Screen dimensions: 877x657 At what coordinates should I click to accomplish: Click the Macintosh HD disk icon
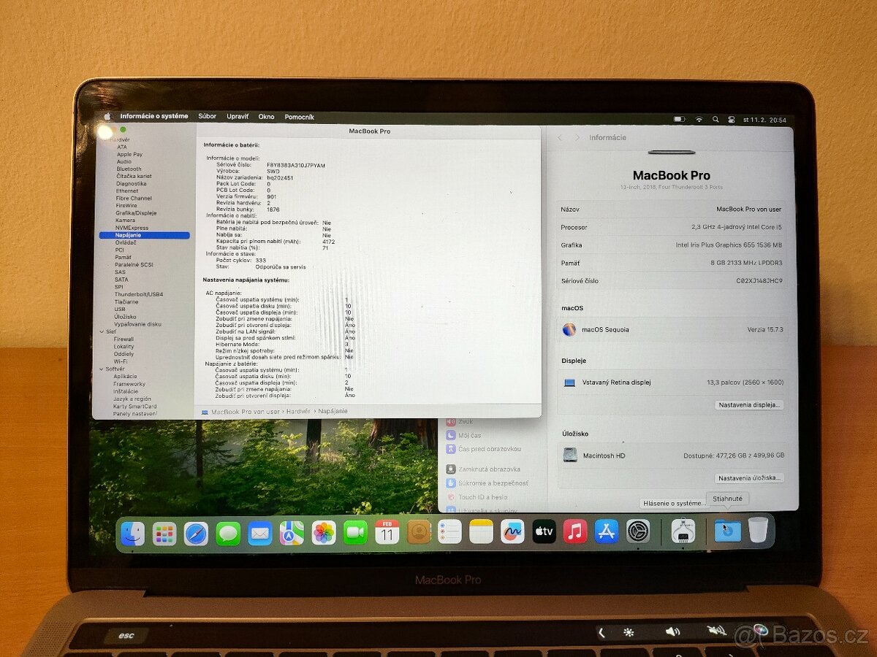click(570, 456)
